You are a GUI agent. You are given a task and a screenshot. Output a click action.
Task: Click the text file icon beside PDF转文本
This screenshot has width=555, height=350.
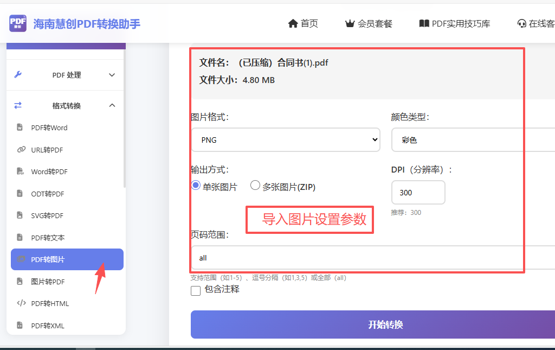[20, 237]
